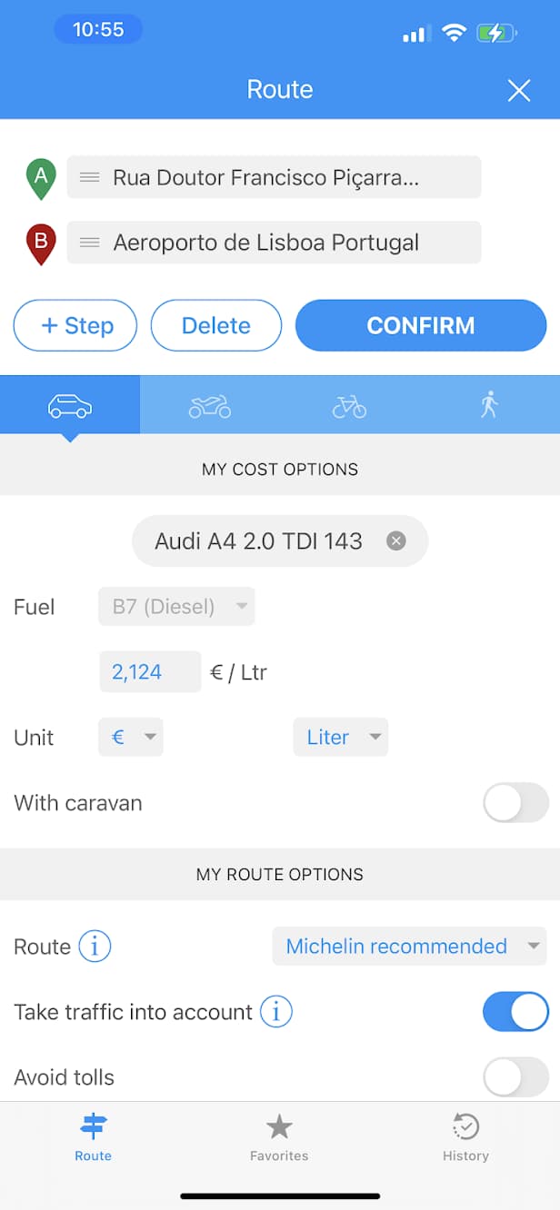The height and width of the screenshot is (1210, 560).
Task: Grab the reorder handle for destination B
Action: pyautogui.click(x=89, y=243)
